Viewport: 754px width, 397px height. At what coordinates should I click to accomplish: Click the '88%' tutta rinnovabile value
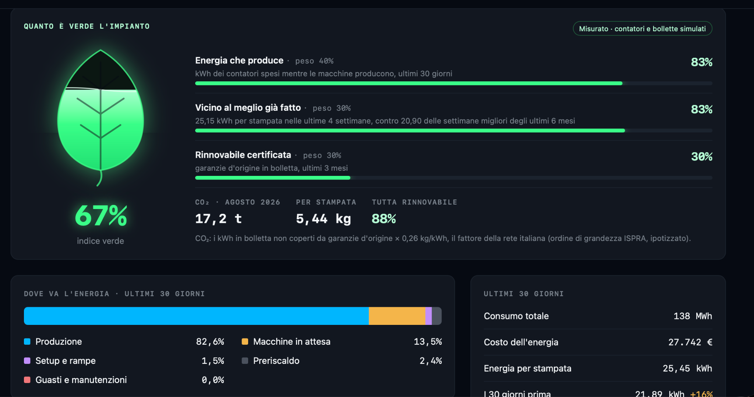384,219
